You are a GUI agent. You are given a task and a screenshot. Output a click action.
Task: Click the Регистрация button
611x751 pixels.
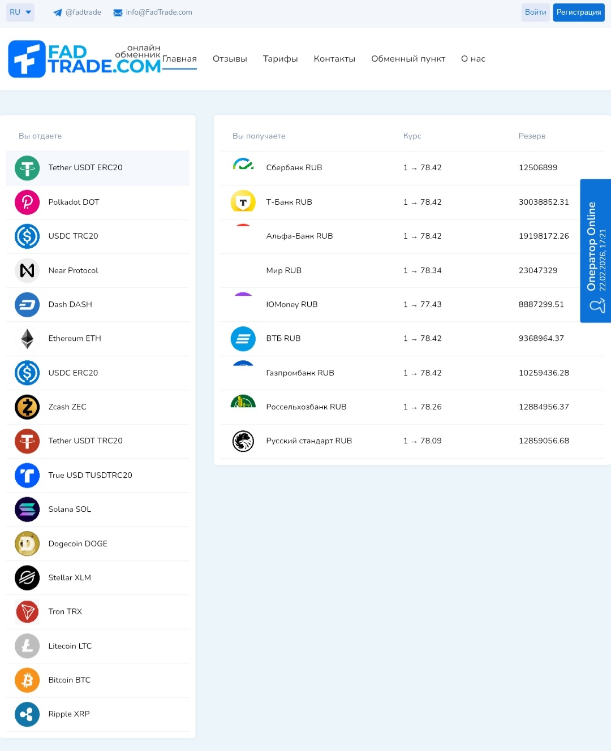pyautogui.click(x=579, y=12)
